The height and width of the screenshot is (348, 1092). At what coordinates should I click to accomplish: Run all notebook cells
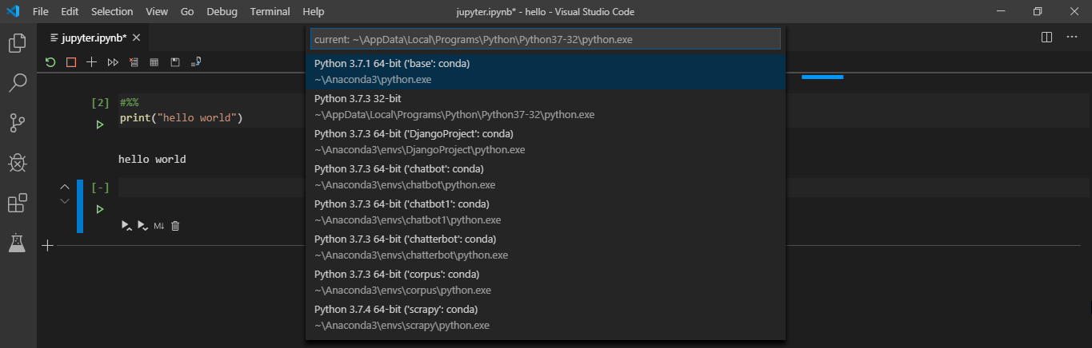[113, 62]
